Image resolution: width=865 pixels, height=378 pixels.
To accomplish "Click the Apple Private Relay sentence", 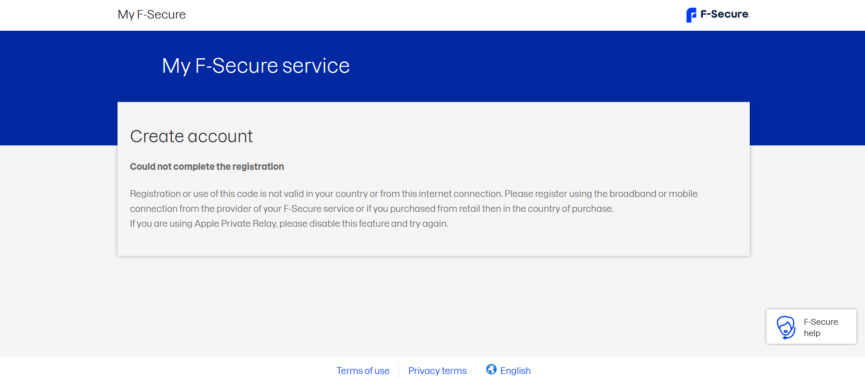I will click(289, 224).
